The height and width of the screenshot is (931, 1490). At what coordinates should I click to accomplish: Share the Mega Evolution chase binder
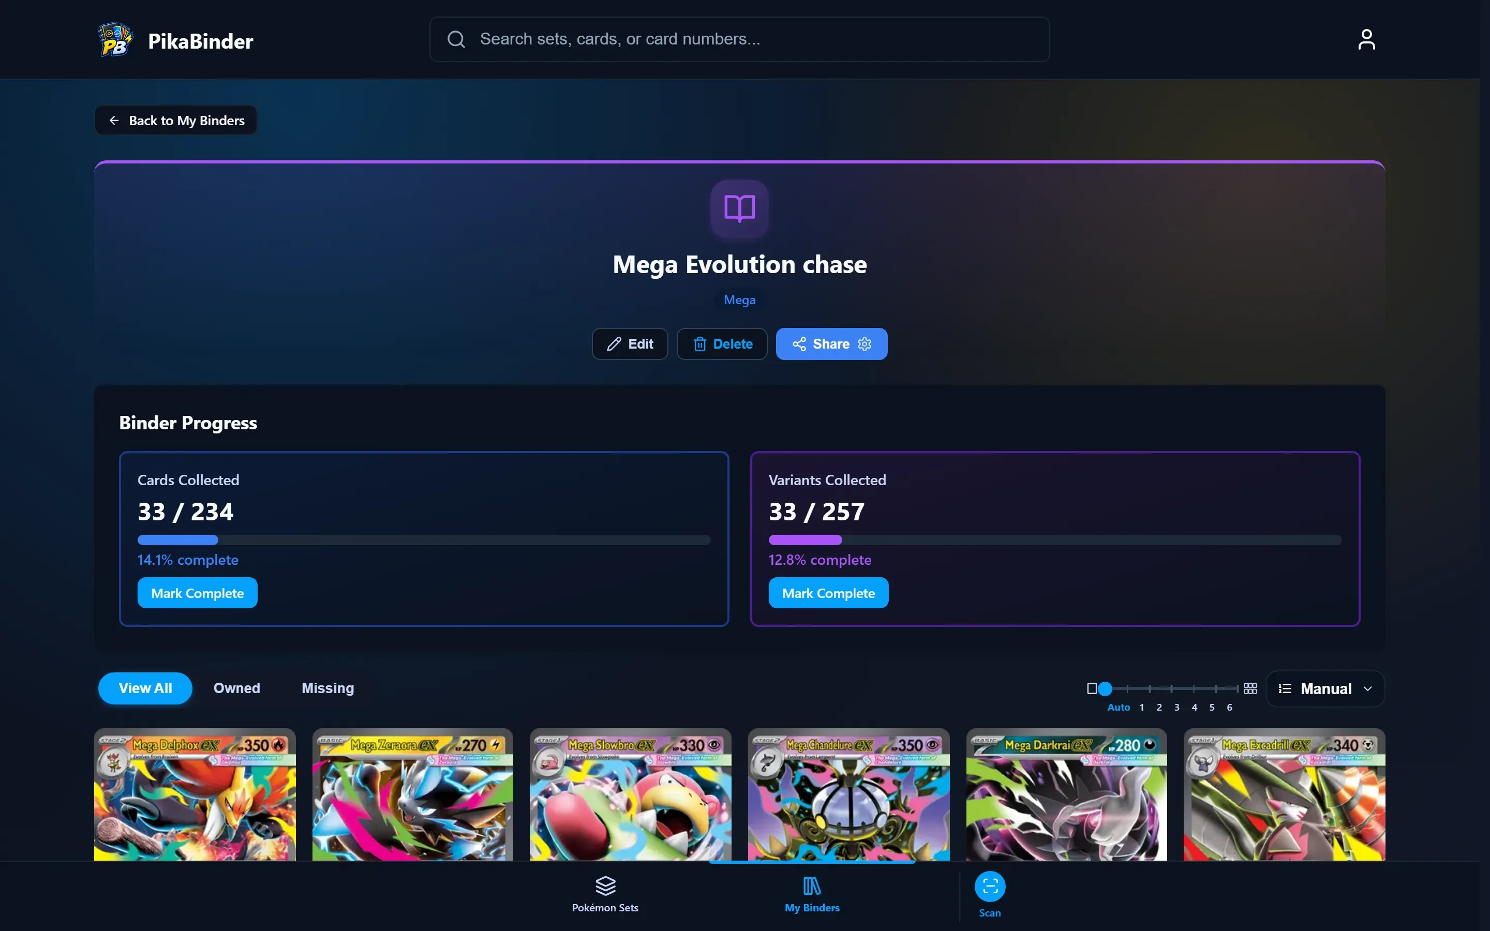tap(822, 344)
